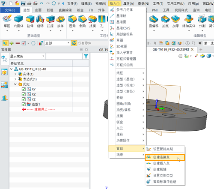Image resolution: width=214 pixels, height=189 pixels.
Task: Toggle the YZ plane checkbox
Action: 24,99
